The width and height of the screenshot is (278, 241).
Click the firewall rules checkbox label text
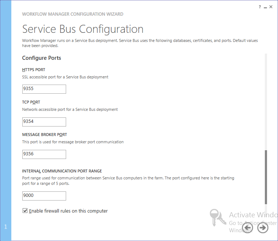pos(68,211)
